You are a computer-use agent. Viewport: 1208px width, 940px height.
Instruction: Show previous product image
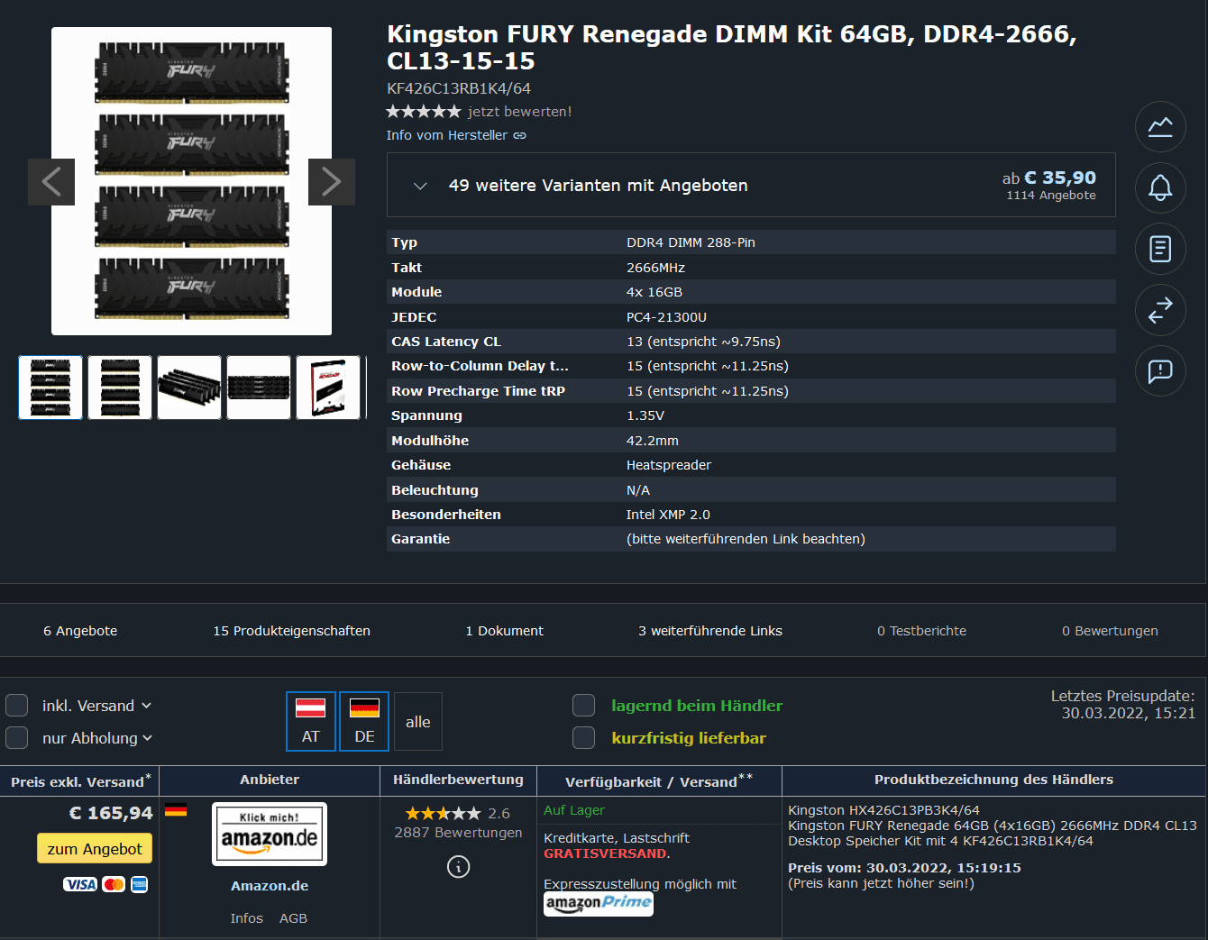click(x=51, y=182)
